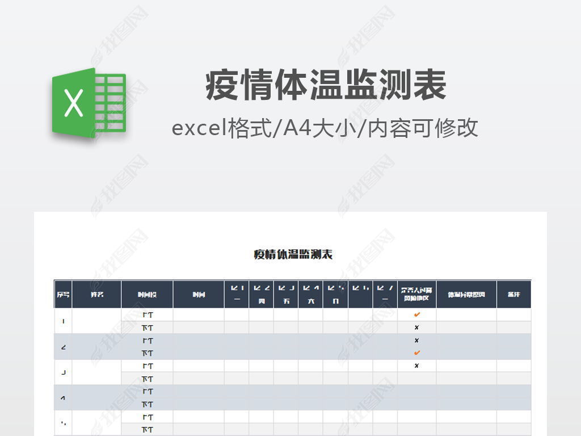Select serial number cell 4
Screen dimensions: 581x436
(63, 398)
